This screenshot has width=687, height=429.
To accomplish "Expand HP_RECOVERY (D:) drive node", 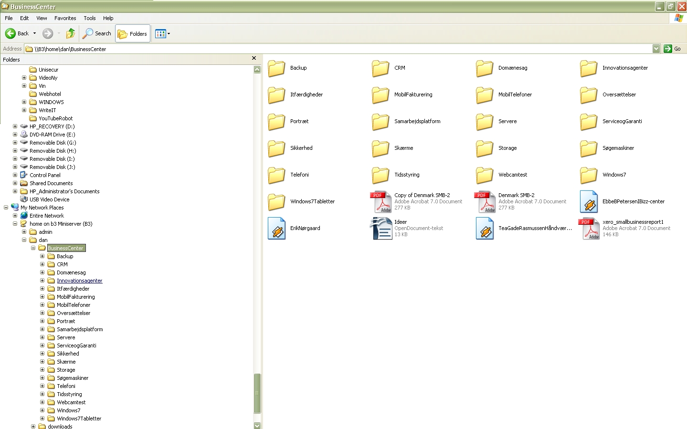I will [15, 126].
